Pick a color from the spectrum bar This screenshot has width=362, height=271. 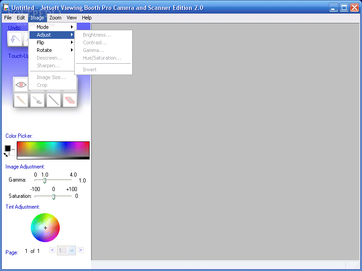(53, 150)
